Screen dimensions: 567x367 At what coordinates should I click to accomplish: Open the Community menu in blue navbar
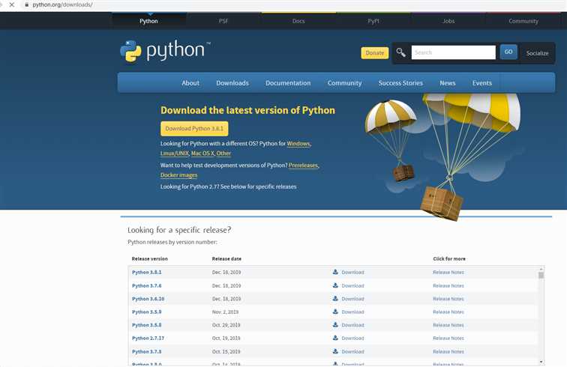344,82
